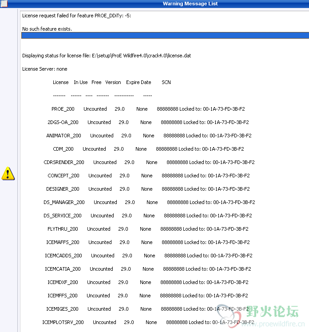Select the CDRSRENDER_200 license row

pyautogui.click(x=149, y=162)
